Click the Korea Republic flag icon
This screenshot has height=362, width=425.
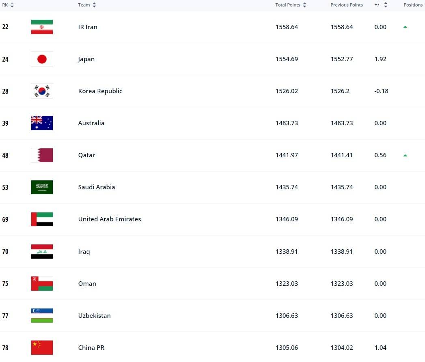pyautogui.click(x=42, y=91)
